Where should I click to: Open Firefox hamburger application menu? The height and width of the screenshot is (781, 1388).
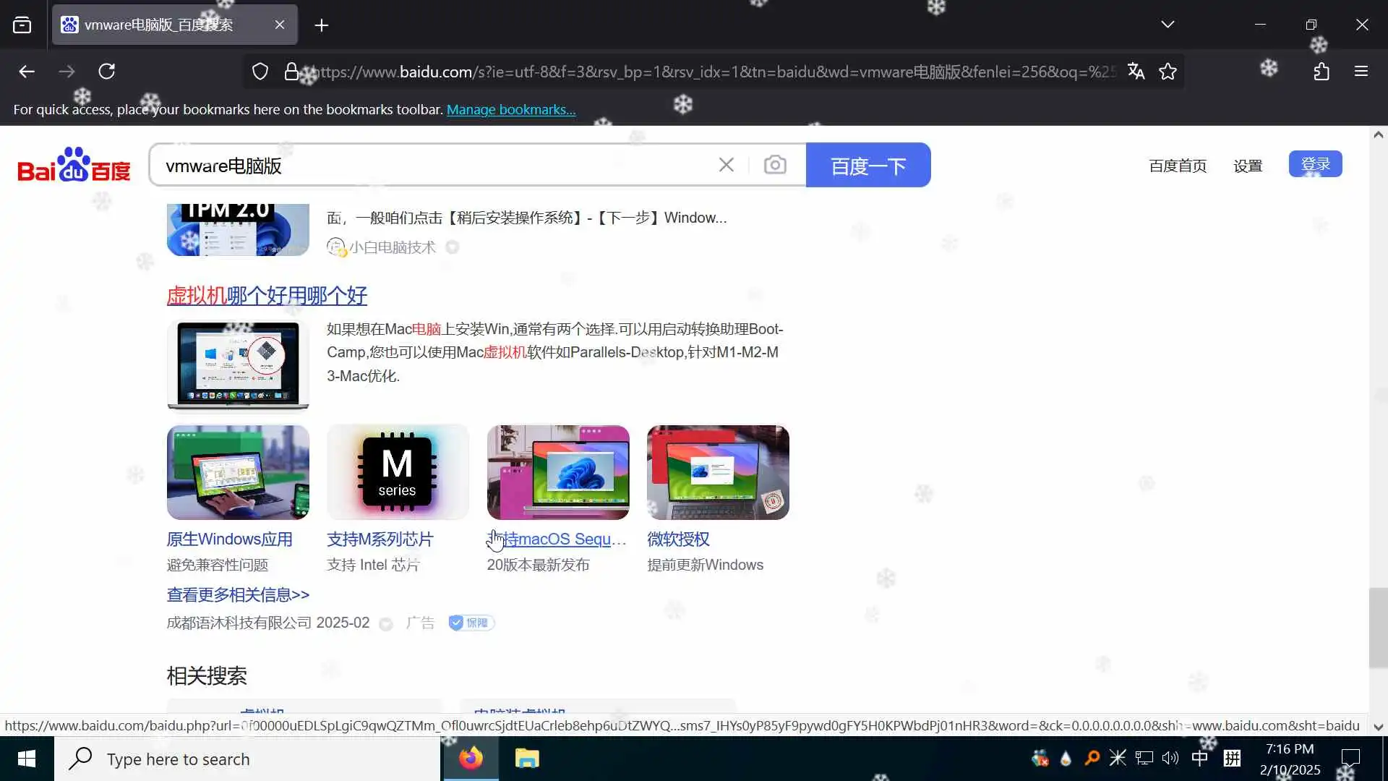point(1361,71)
